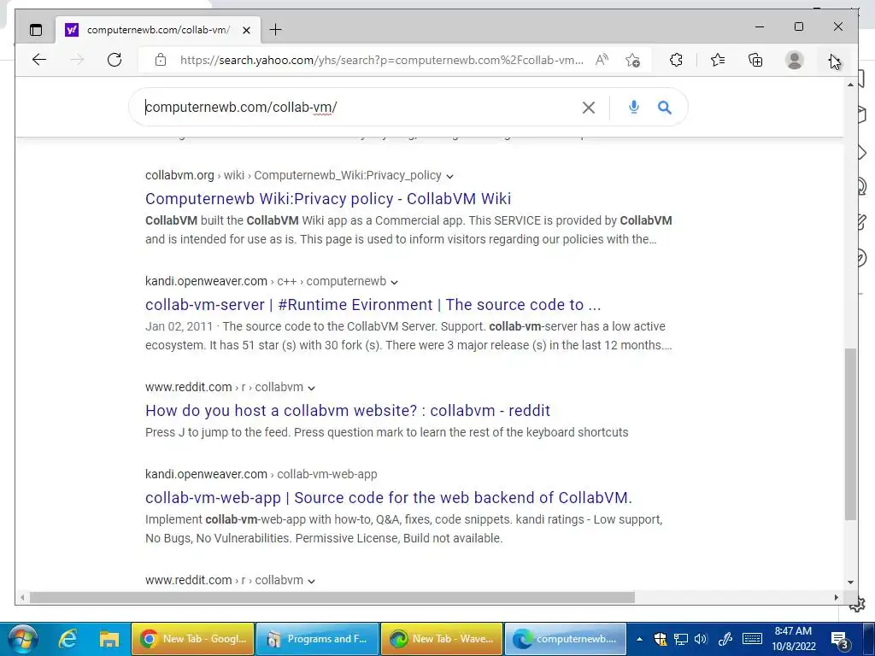Viewport: 875px width, 656px height.
Task: Expand the first reddit collabvm result dropdown
Action: point(311,389)
